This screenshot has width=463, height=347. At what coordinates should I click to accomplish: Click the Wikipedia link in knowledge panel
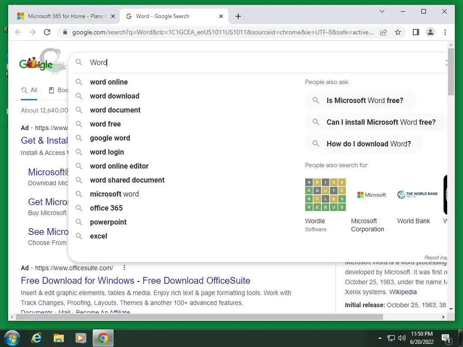(403, 292)
